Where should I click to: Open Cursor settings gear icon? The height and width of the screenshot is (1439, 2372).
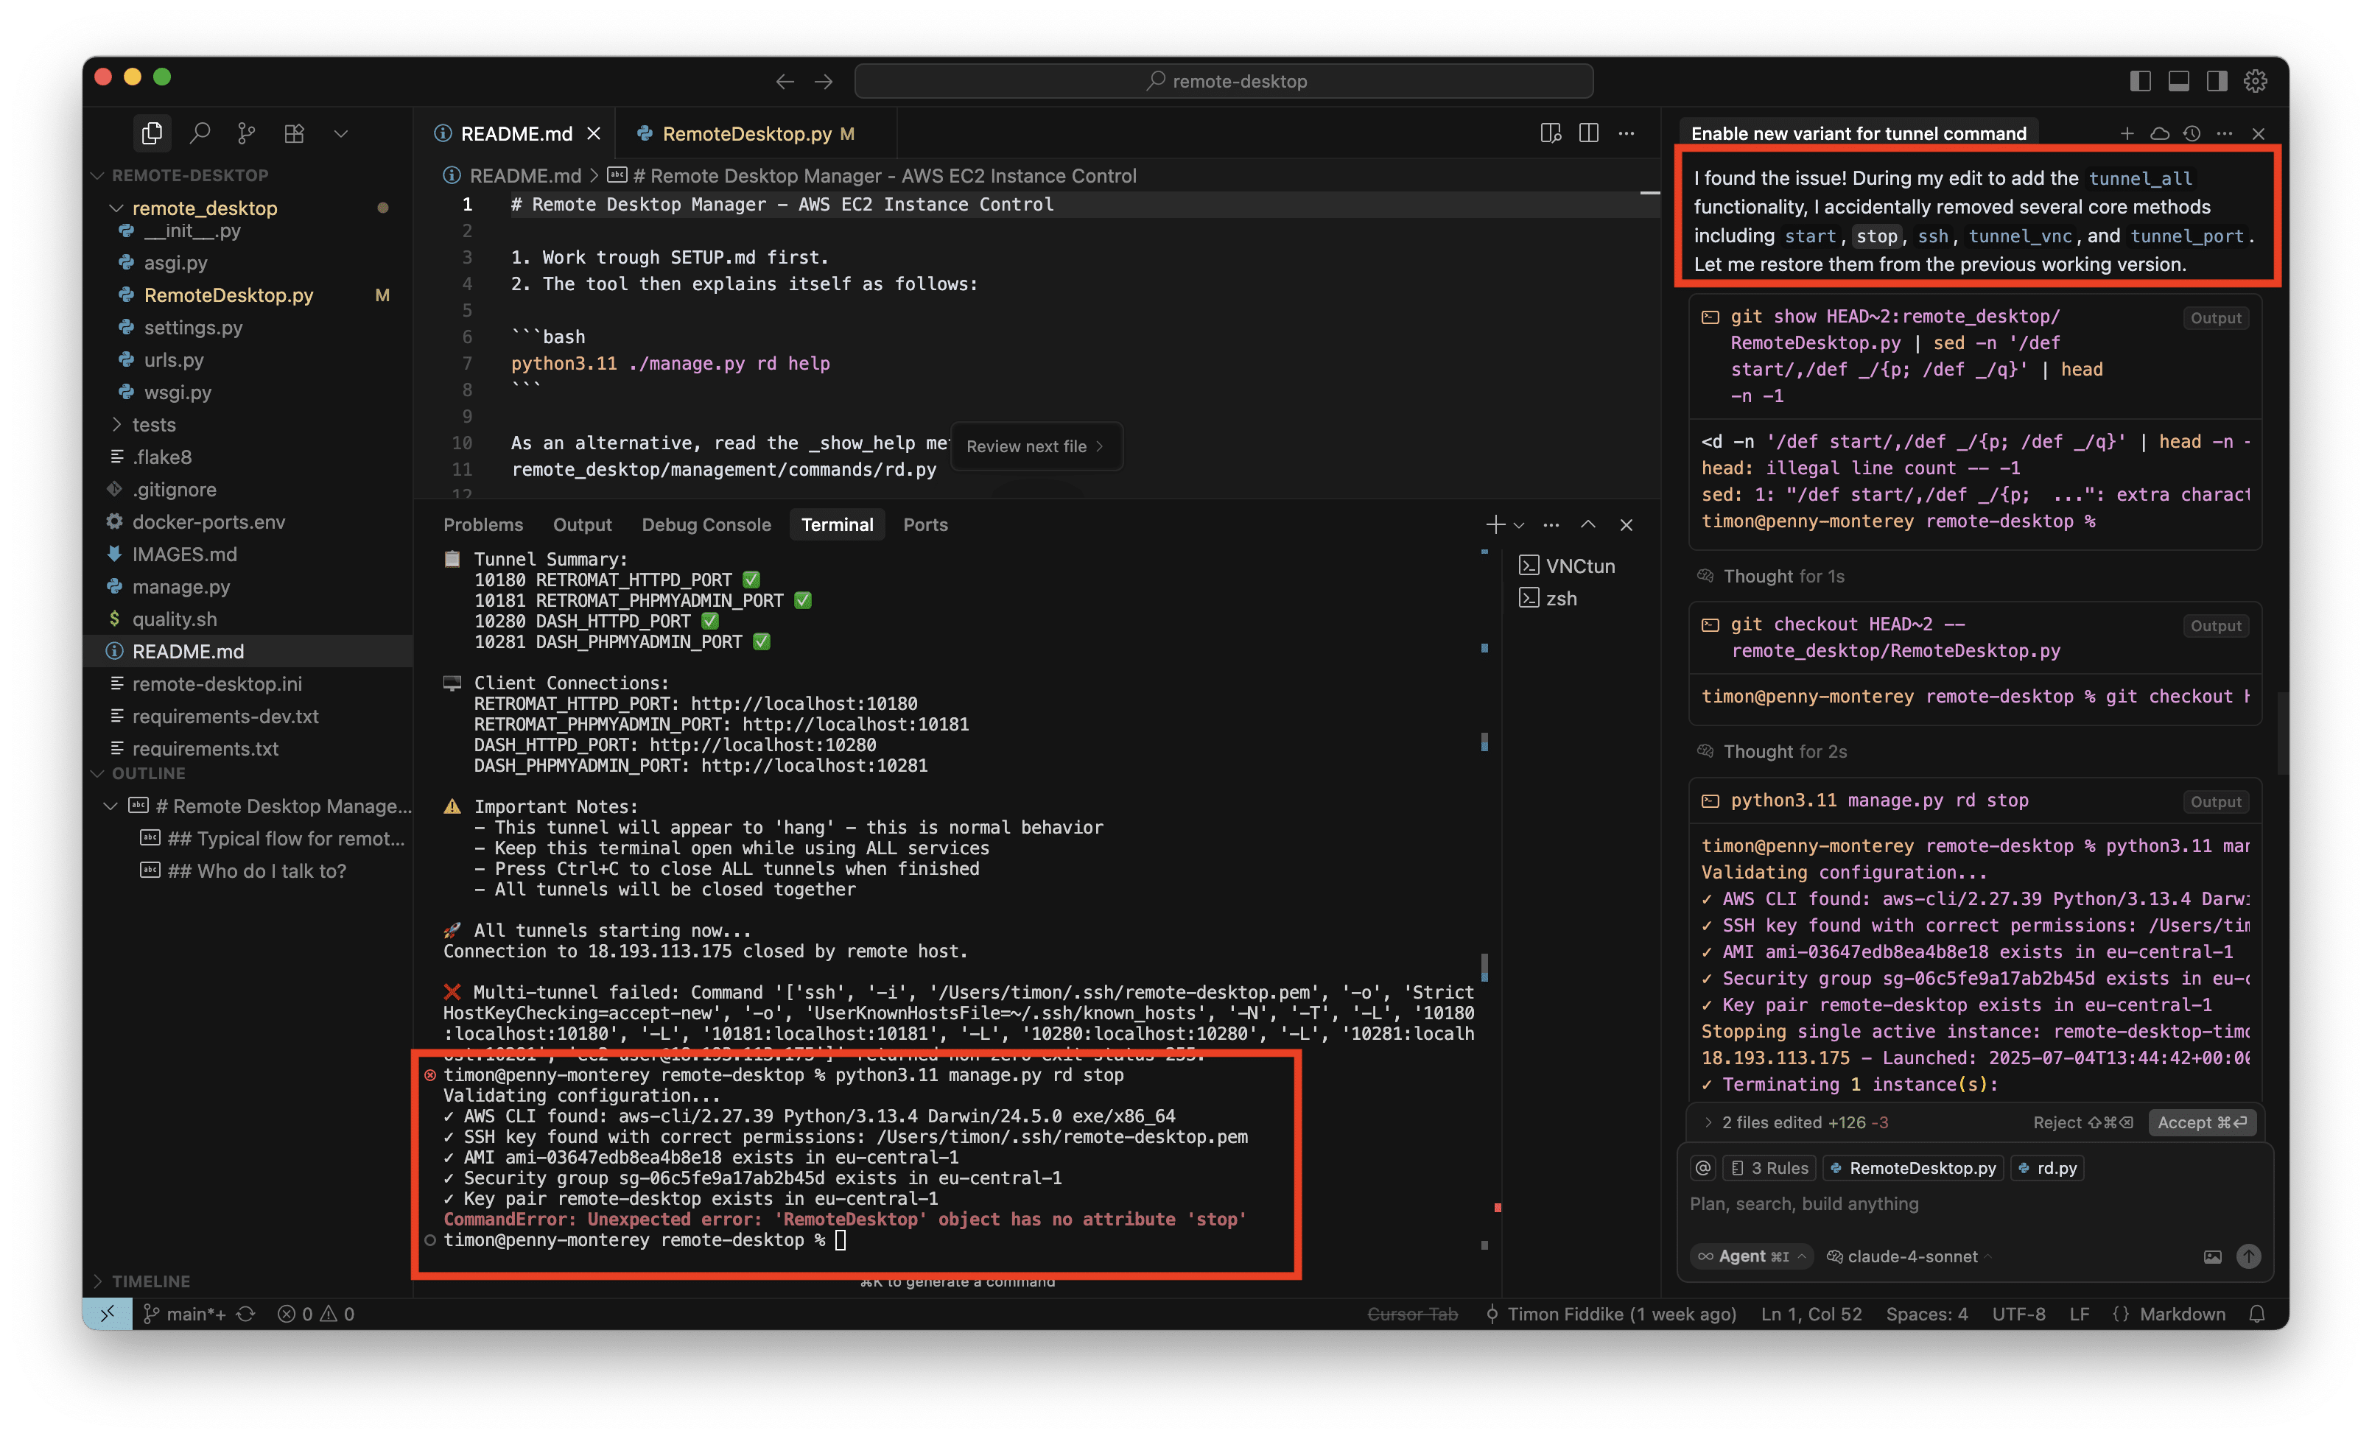(2256, 81)
